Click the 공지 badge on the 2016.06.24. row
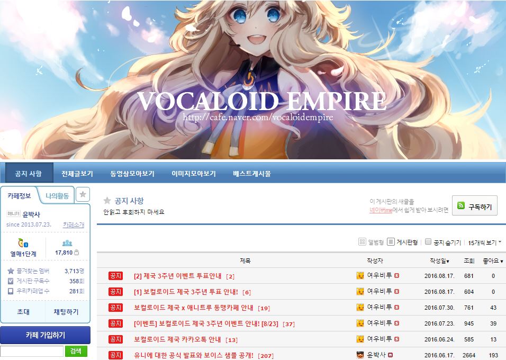This screenshot has height=360, width=506. (x=115, y=339)
